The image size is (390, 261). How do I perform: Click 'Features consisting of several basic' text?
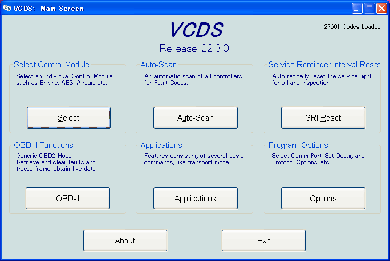194,156
